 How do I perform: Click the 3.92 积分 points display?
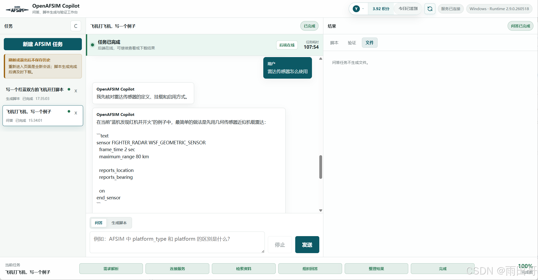[381, 9]
